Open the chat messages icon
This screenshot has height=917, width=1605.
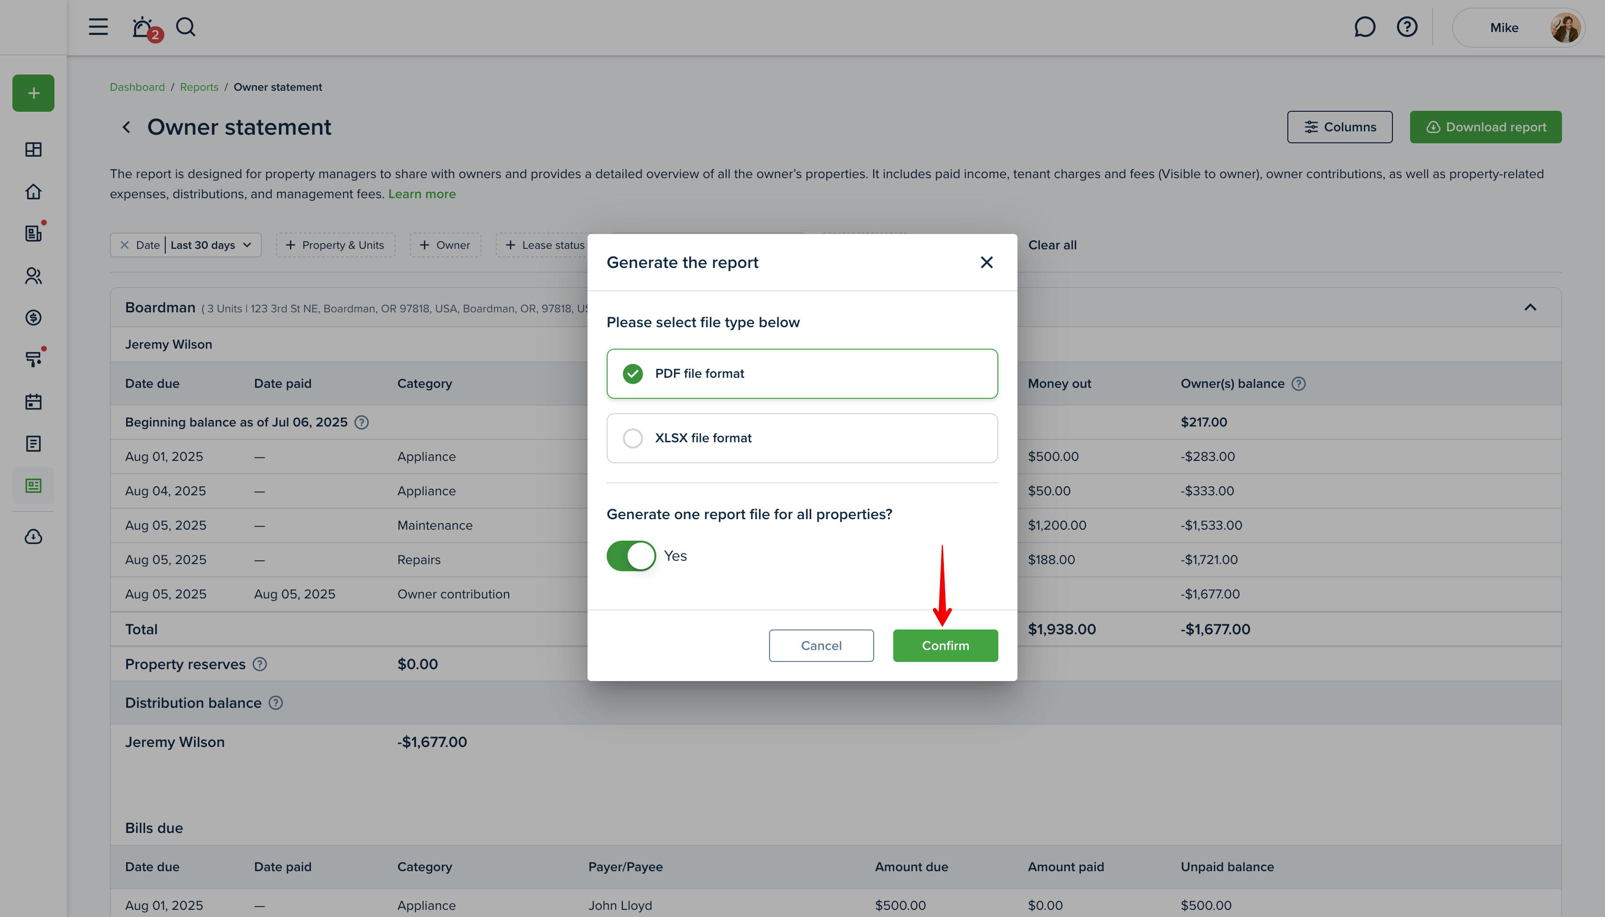[x=1364, y=27]
